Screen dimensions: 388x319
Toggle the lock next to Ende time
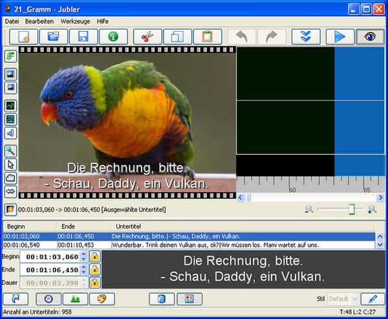tap(94, 270)
